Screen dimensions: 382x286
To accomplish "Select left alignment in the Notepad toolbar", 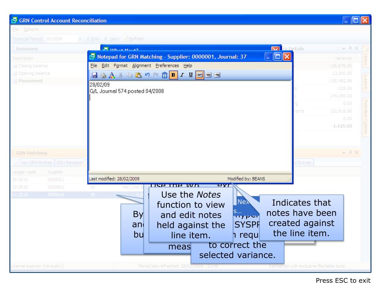I will tap(200, 75).
